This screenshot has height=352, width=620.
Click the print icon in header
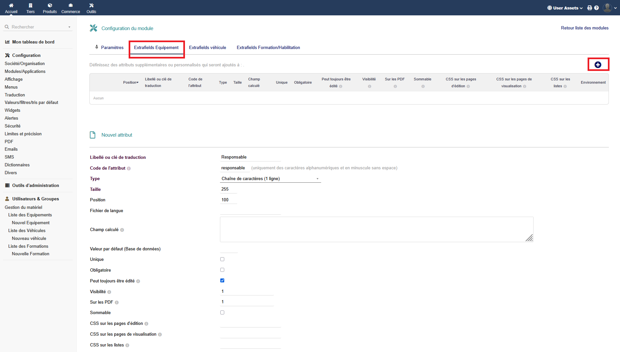click(x=590, y=8)
